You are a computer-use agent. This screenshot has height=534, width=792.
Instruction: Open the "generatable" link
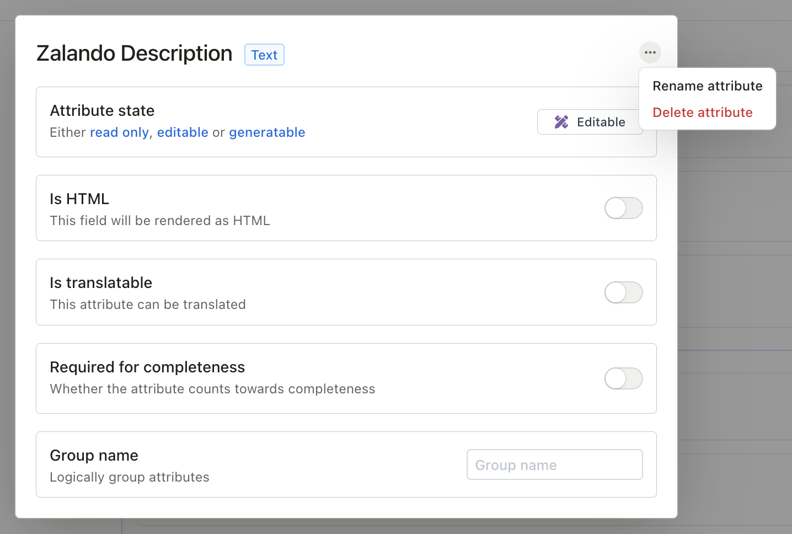pyautogui.click(x=267, y=132)
